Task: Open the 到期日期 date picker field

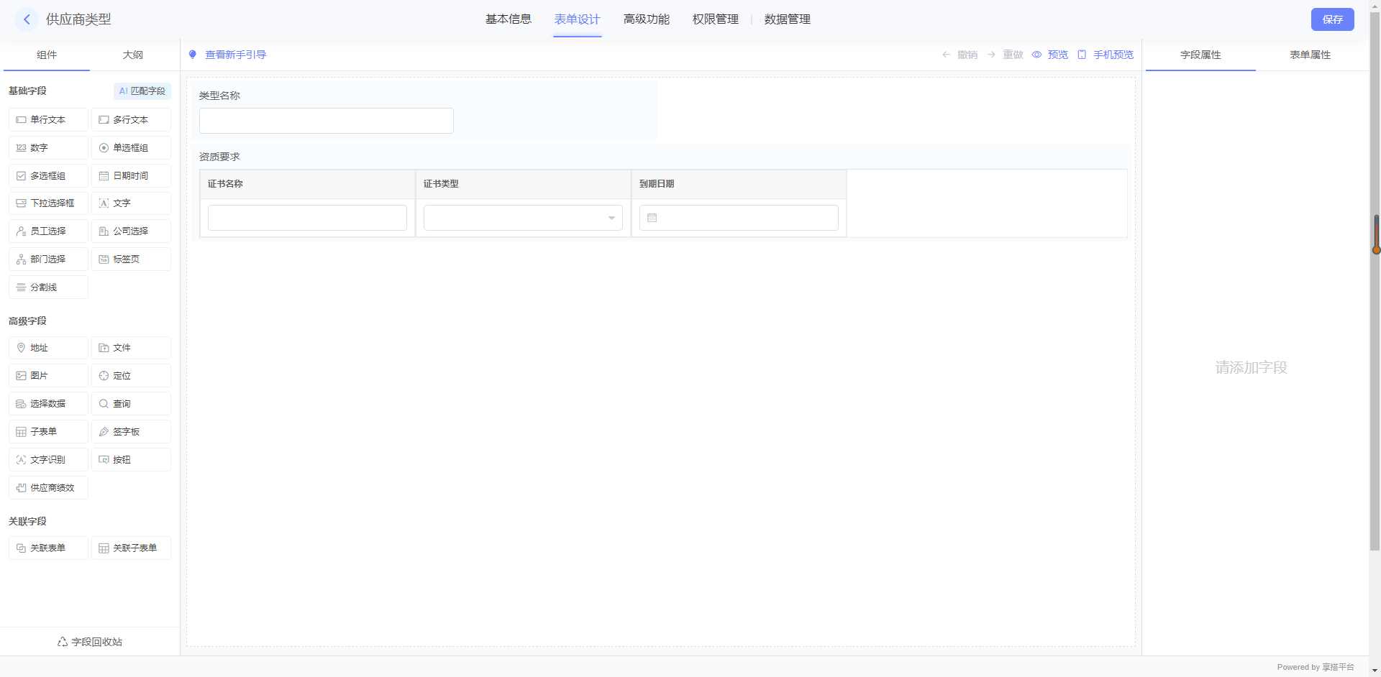Action: (x=739, y=218)
